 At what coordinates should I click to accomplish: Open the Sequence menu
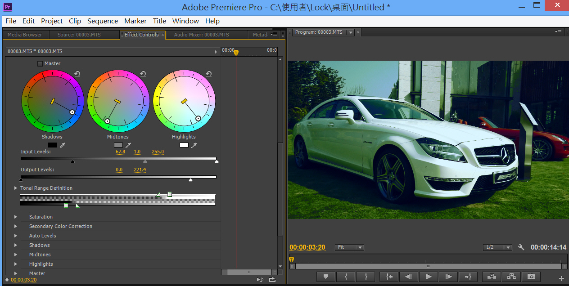click(102, 21)
